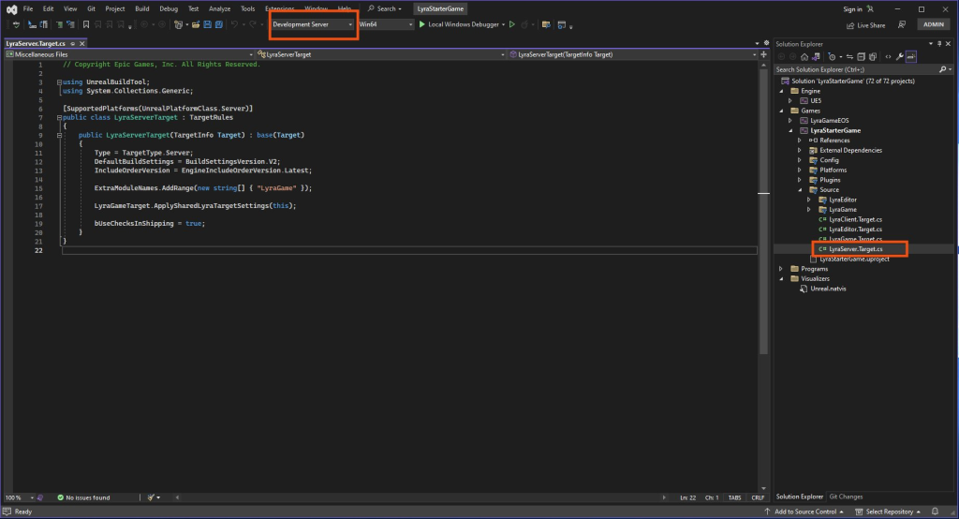Switch to the Git Changes tab

pos(846,497)
